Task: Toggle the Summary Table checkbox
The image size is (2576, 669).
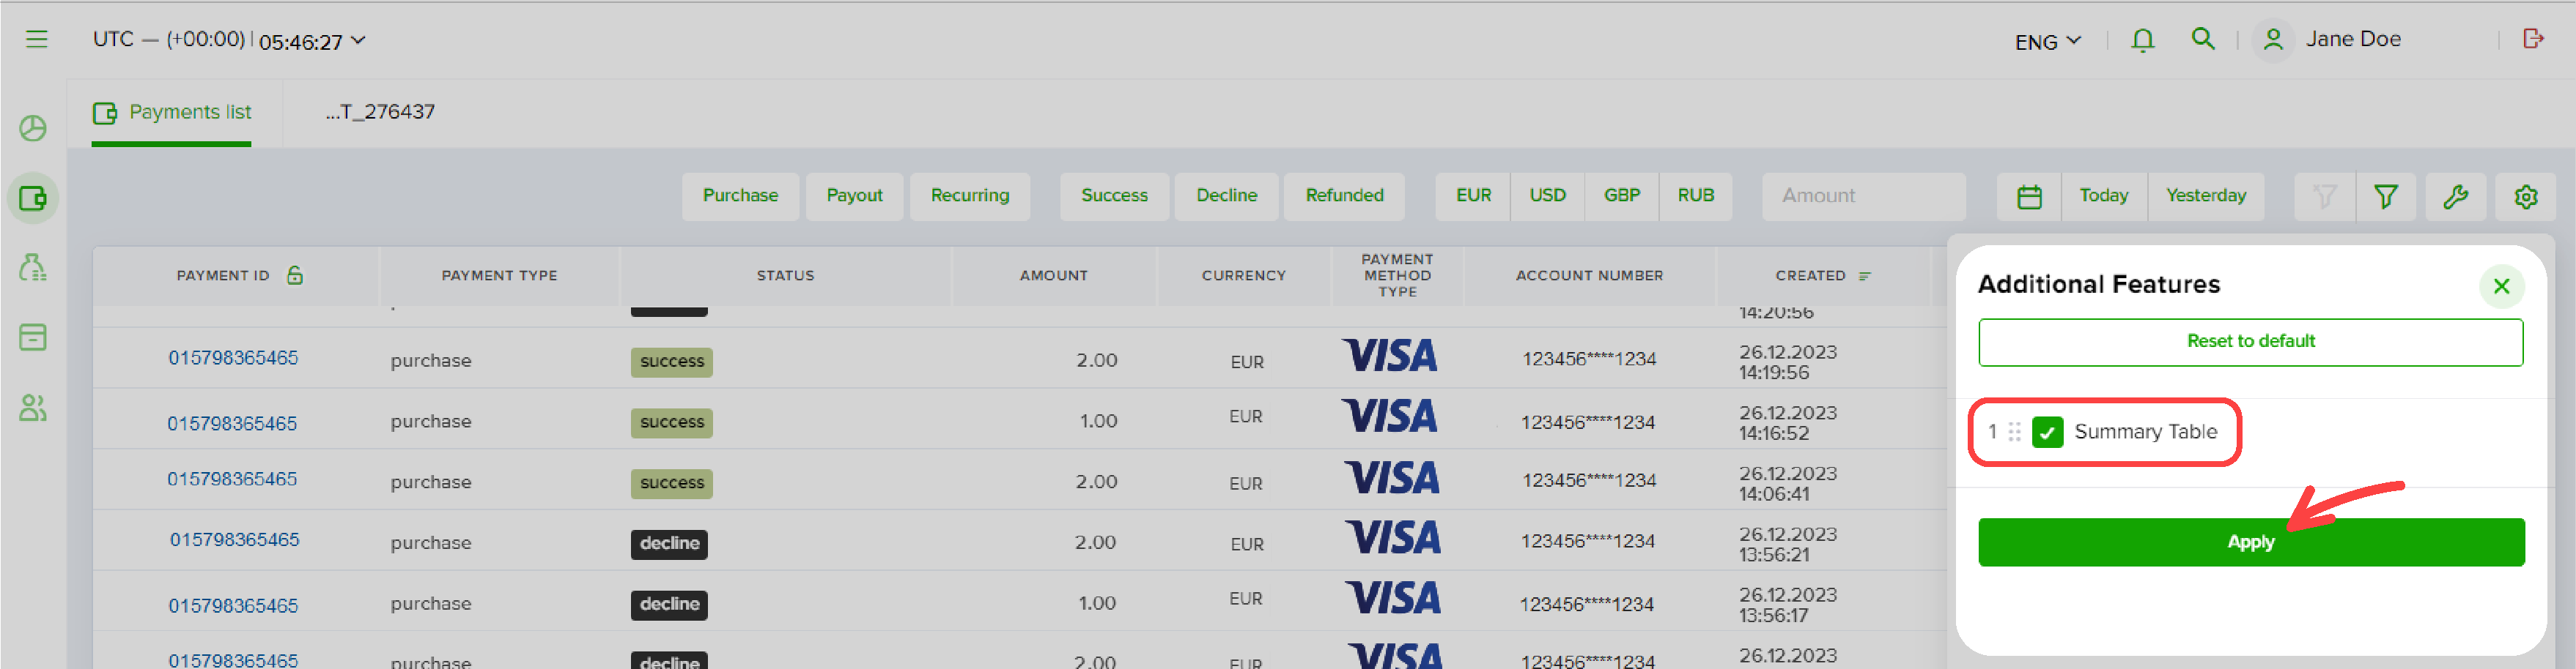Action: 2047,431
